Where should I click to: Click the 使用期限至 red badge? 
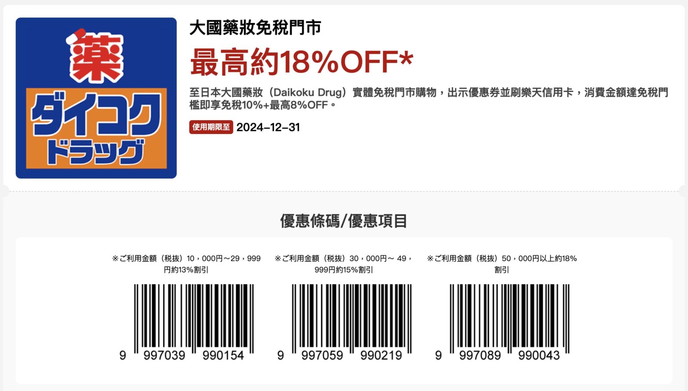[211, 127]
